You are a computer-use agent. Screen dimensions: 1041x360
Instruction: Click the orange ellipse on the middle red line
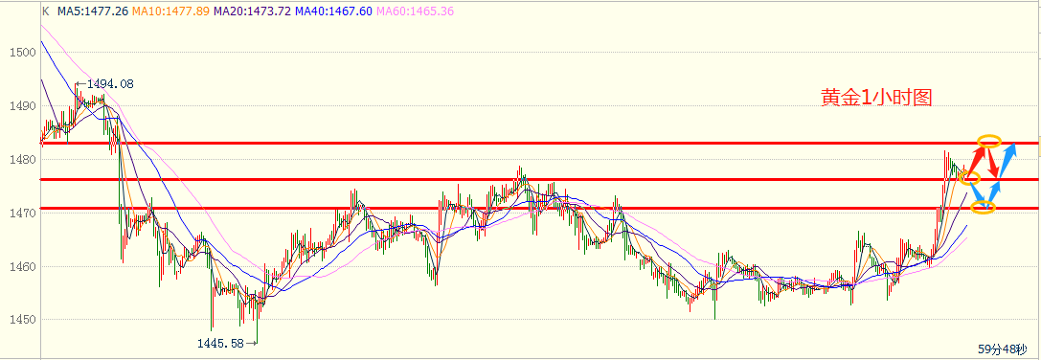970,177
